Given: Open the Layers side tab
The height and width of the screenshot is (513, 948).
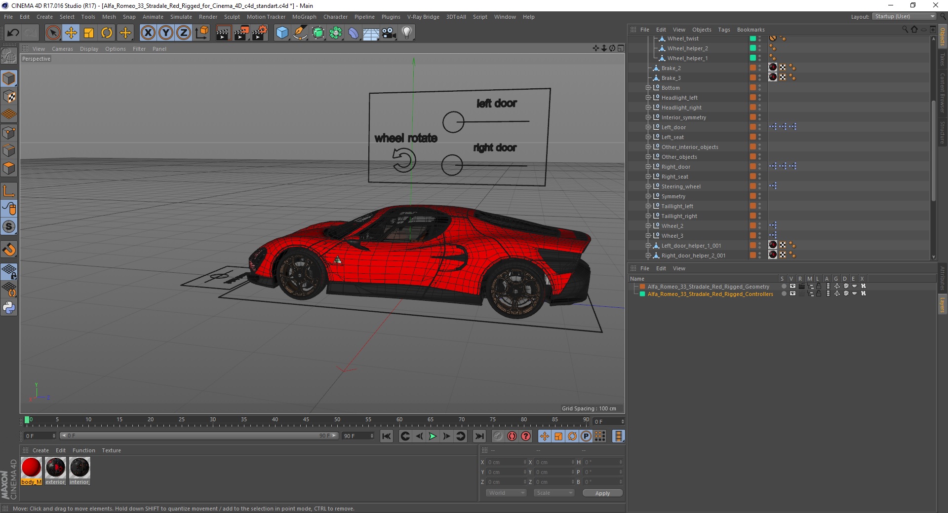Looking at the screenshot, I should (x=943, y=304).
